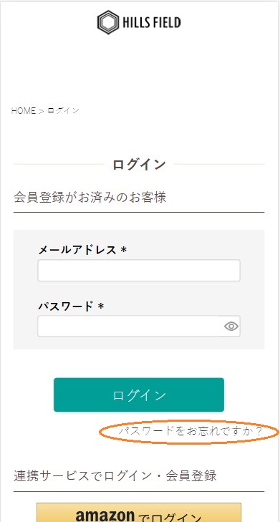Screen dimensions: 280x522
Task: Go to HOME via the breadcrumb
Action: tap(24, 110)
